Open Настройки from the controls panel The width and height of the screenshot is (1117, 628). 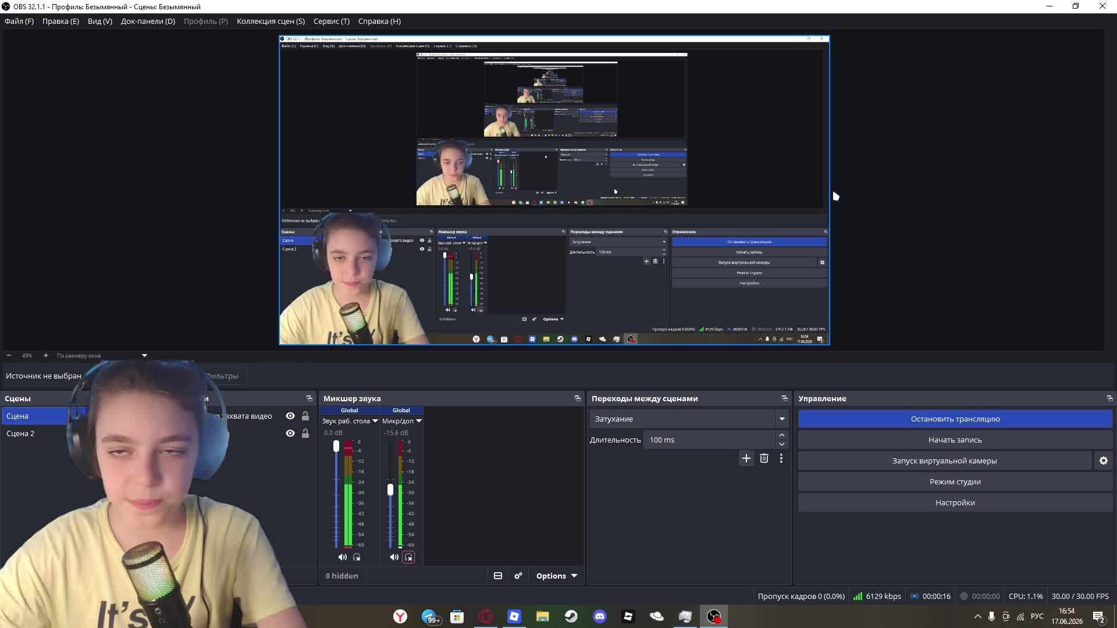point(955,502)
